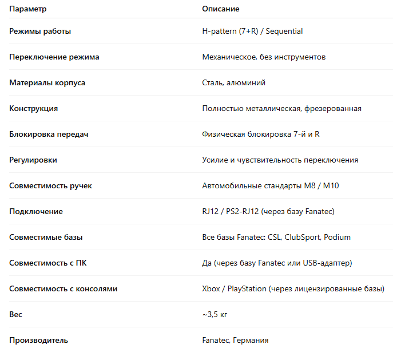Select the "Материалы корпуса" parameter cell
The image size is (393, 352).
coord(47,83)
